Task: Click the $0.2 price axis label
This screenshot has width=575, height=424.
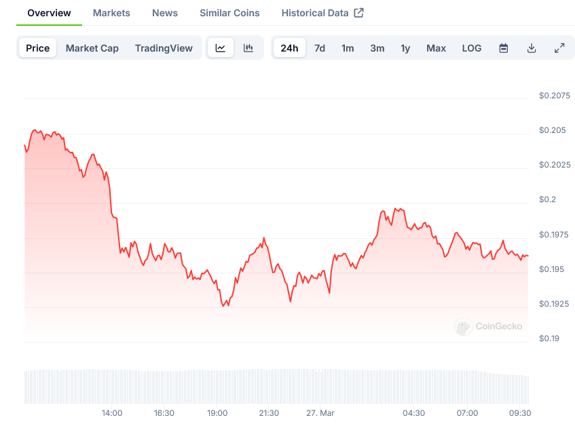Action: tap(547, 199)
